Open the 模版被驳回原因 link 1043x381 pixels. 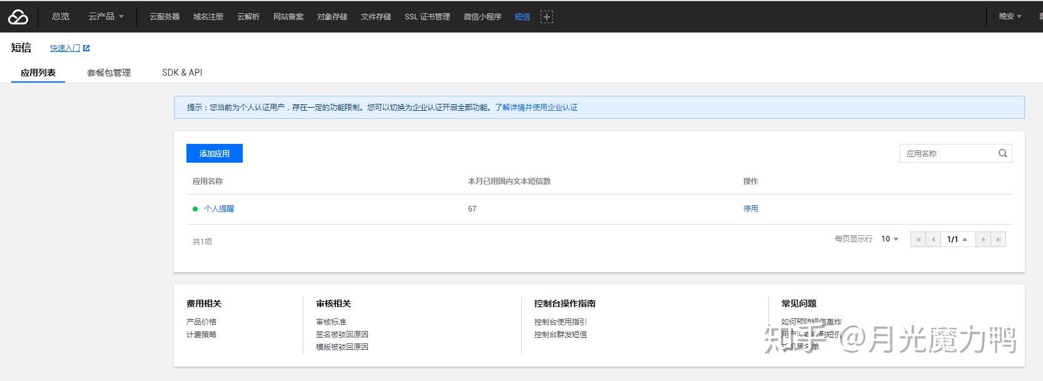(x=342, y=347)
